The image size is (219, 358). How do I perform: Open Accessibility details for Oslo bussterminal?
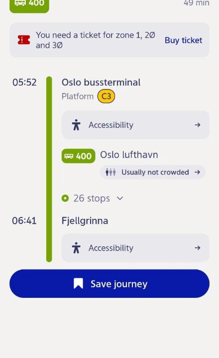click(x=135, y=125)
